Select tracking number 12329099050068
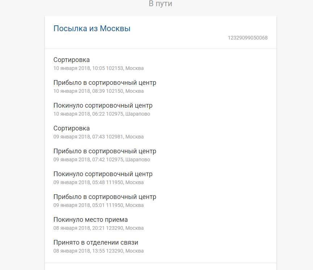Viewport: 313px width, 270px height. (x=248, y=38)
